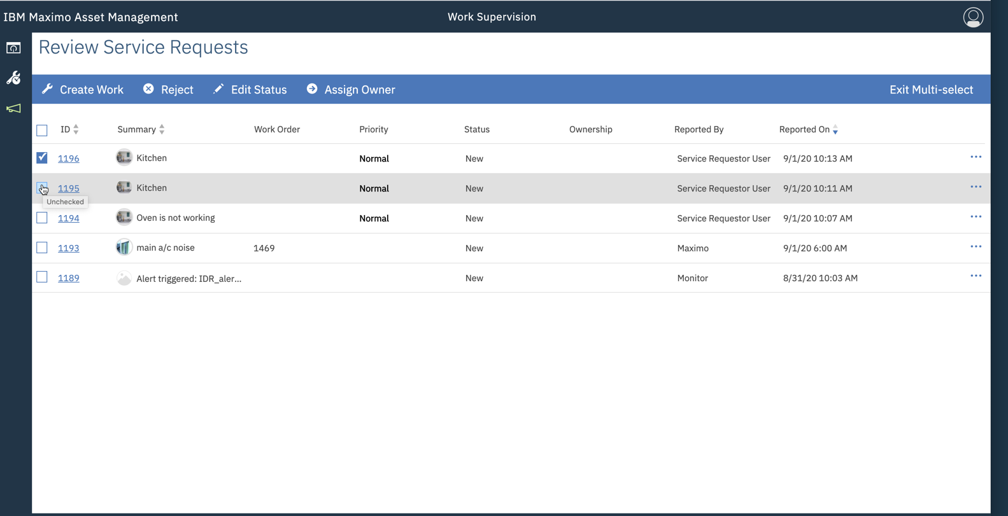The height and width of the screenshot is (516, 1008).
Task: Open service request link 1196
Action: (x=69, y=158)
